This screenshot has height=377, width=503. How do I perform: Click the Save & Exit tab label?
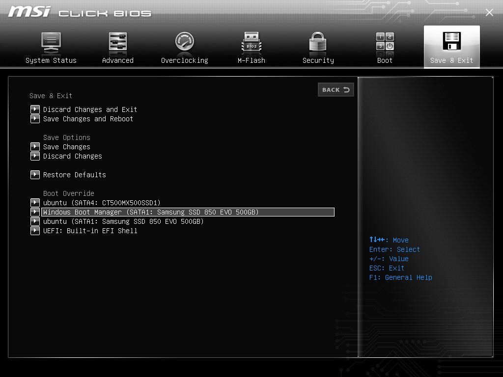[x=452, y=60]
